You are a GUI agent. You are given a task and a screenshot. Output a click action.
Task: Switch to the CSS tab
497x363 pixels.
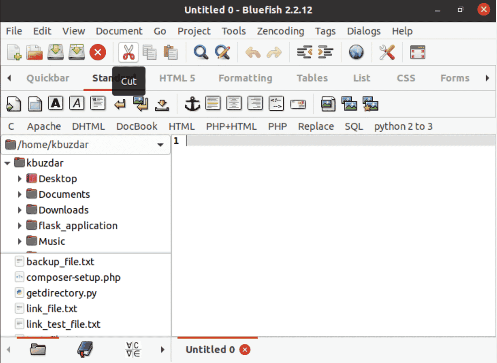[x=406, y=78]
